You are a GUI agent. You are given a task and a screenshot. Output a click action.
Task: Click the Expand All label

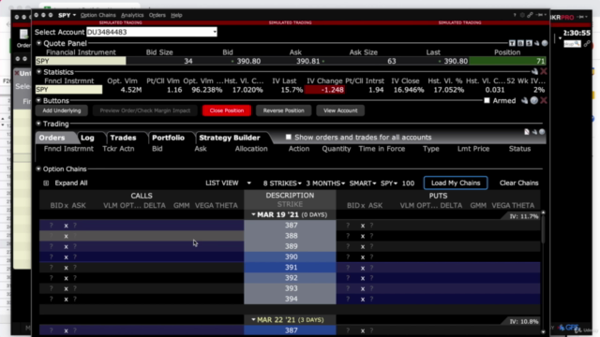(71, 183)
